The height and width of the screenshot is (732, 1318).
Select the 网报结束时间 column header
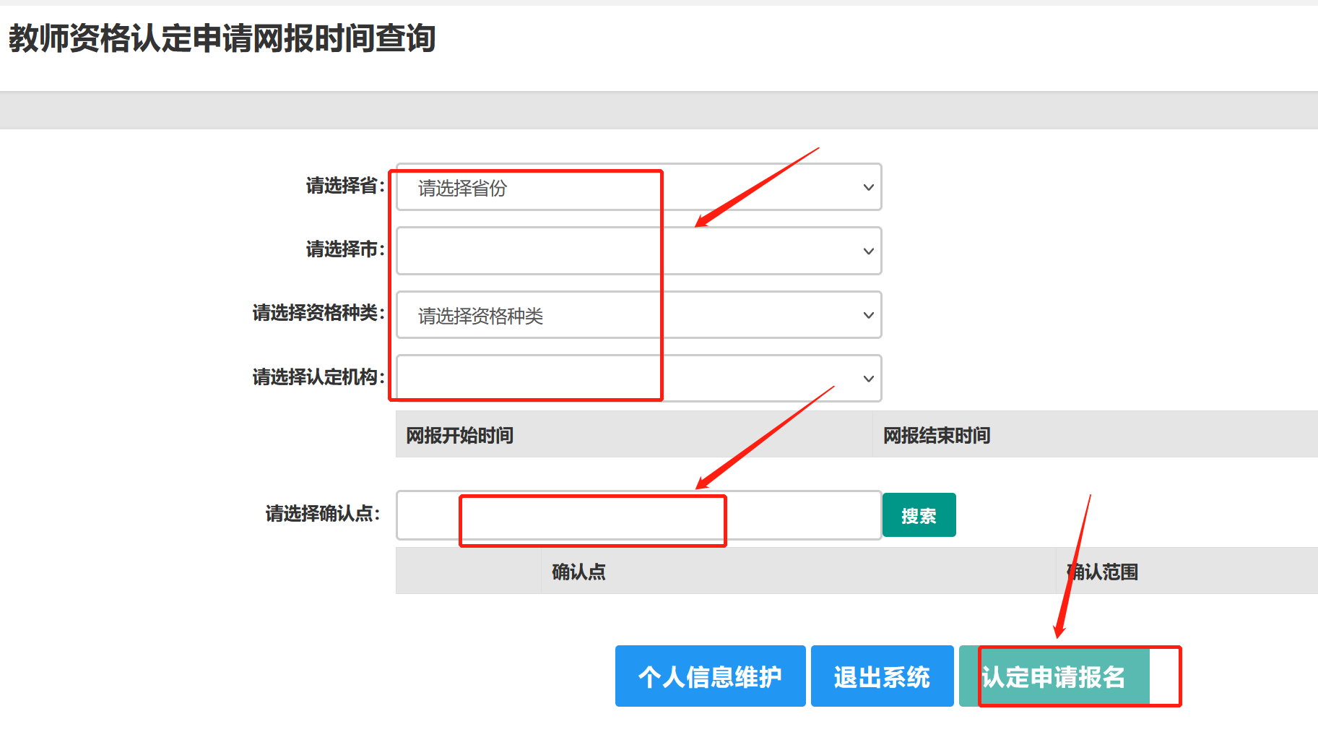(937, 435)
